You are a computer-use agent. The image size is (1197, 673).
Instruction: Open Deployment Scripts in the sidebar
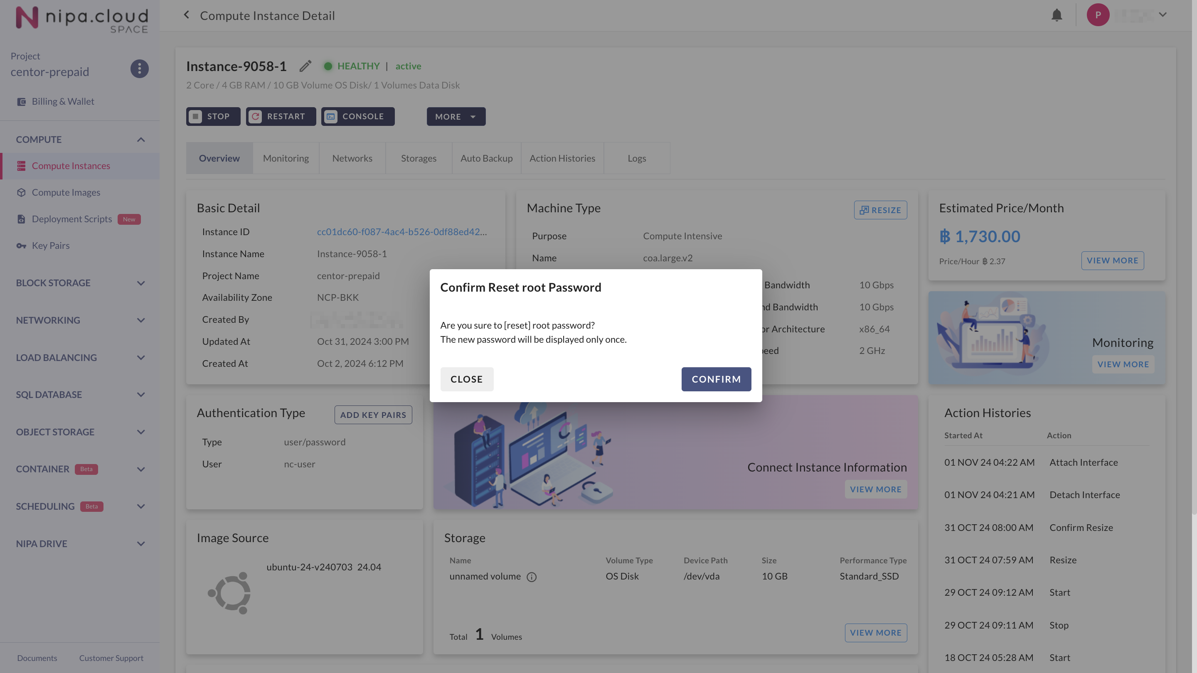tap(71, 219)
